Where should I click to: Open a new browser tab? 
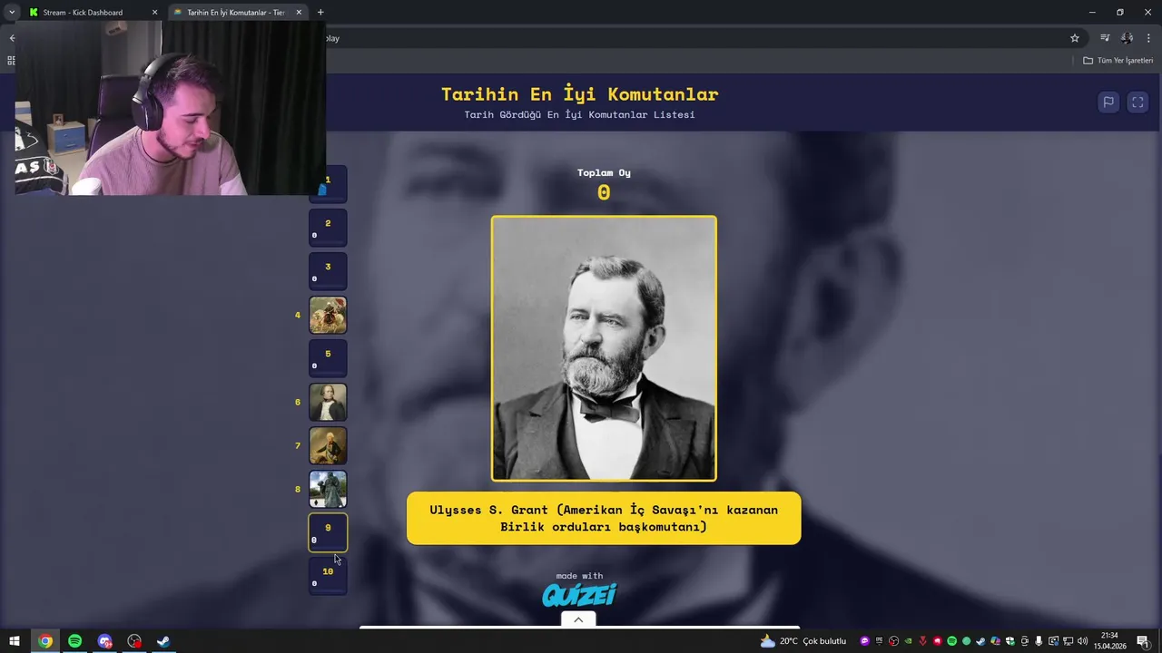(x=320, y=13)
